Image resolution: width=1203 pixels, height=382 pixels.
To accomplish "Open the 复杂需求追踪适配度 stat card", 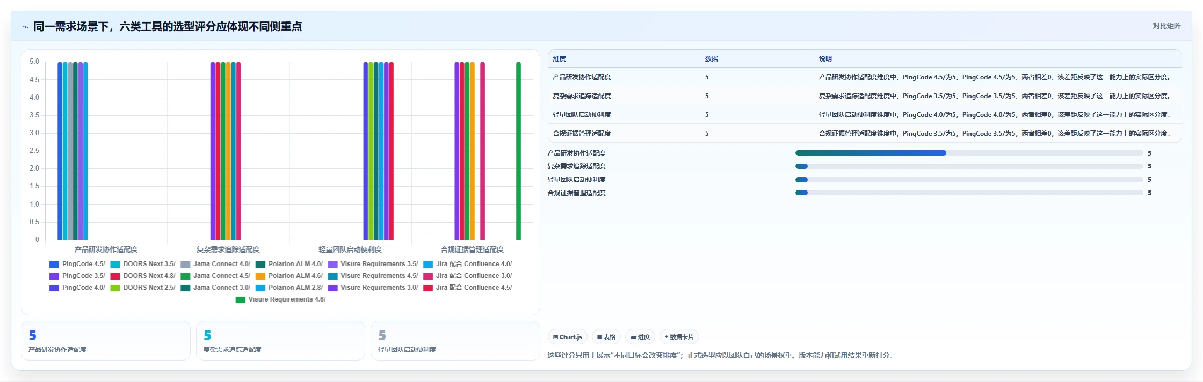I will [x=280, y=341].
